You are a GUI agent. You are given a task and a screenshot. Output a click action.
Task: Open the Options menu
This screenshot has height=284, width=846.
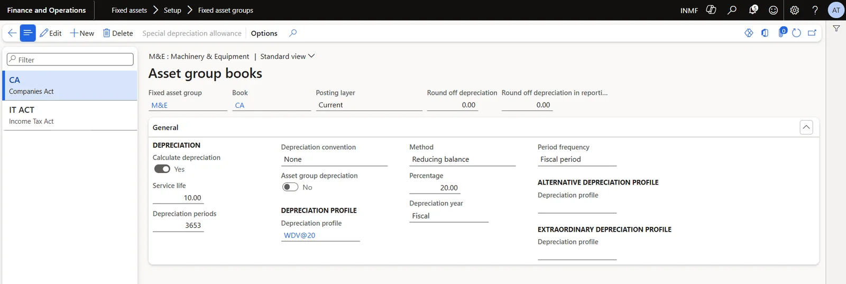coord(264,33)
